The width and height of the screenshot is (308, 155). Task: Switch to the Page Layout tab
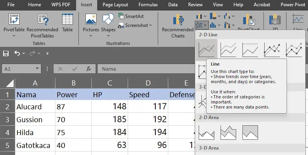[115, 5]
